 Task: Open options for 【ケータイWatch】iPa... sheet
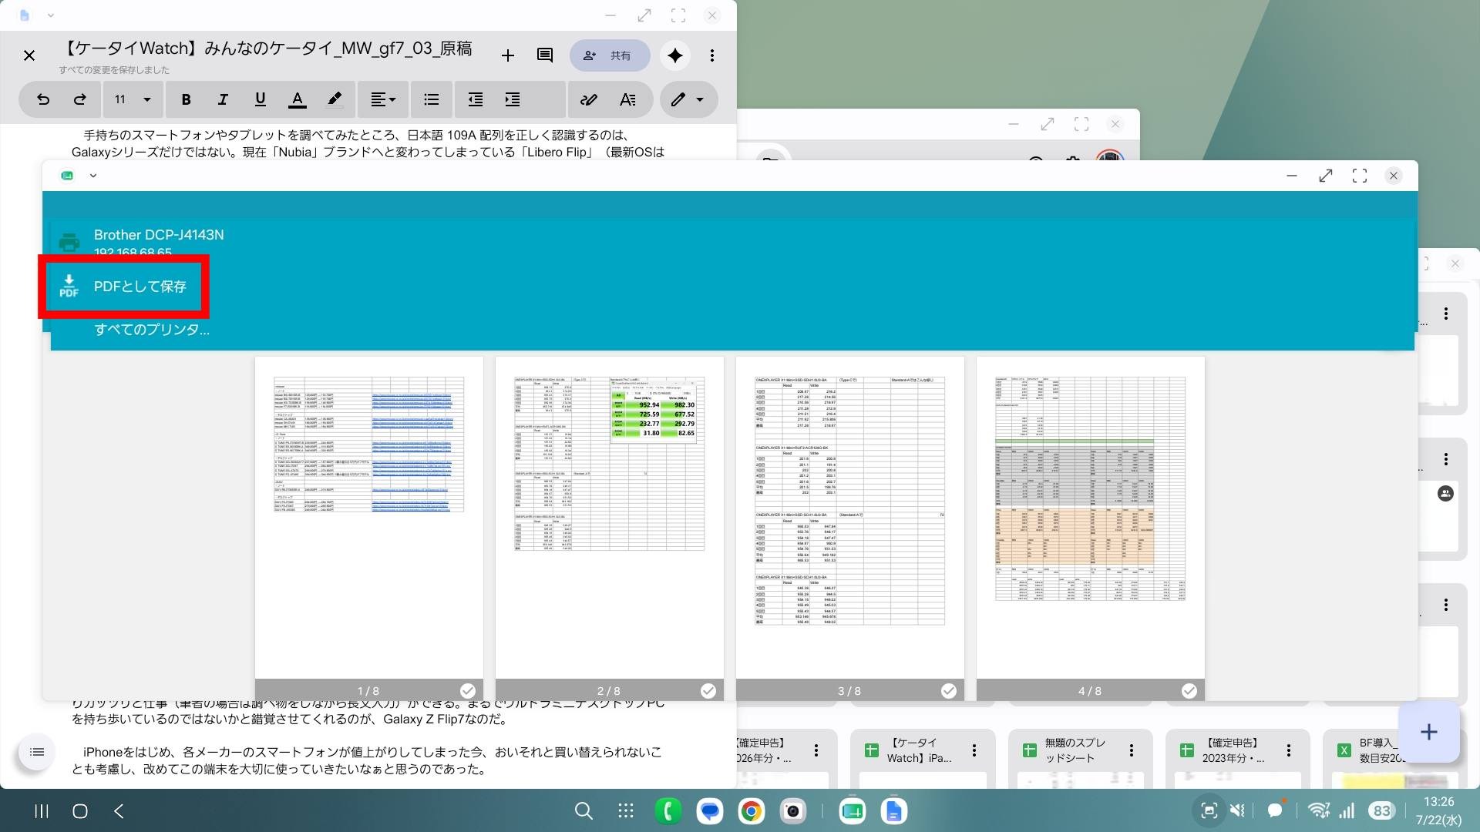click(974, 750)
